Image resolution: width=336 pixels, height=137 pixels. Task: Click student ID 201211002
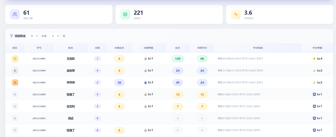[x=39, y=83]
